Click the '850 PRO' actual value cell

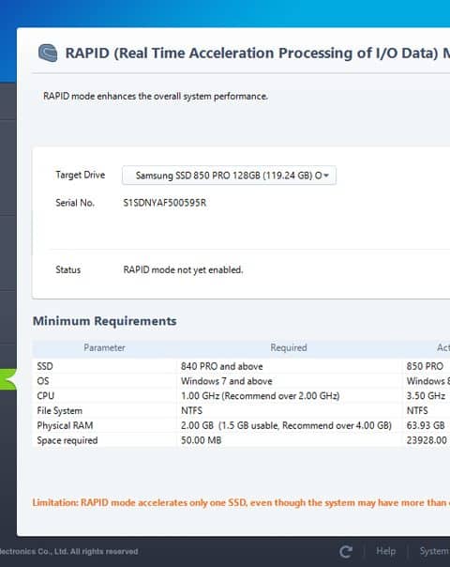425,366
